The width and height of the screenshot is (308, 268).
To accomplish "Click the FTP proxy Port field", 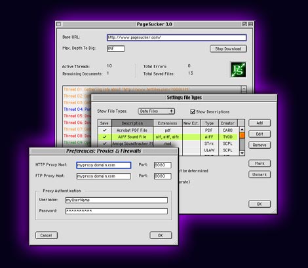I will click(x=163, y=176).
